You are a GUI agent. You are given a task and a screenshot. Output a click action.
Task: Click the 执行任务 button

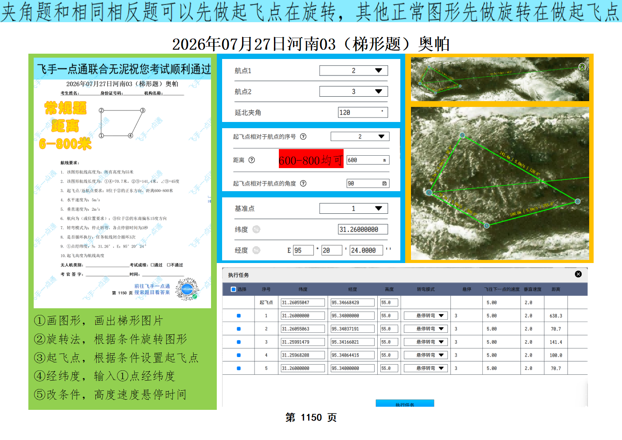point(405,403)
